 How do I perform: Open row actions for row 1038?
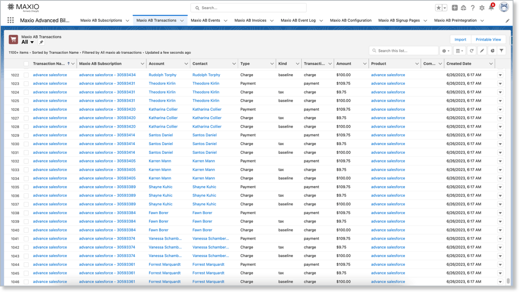tap(500, 213)
